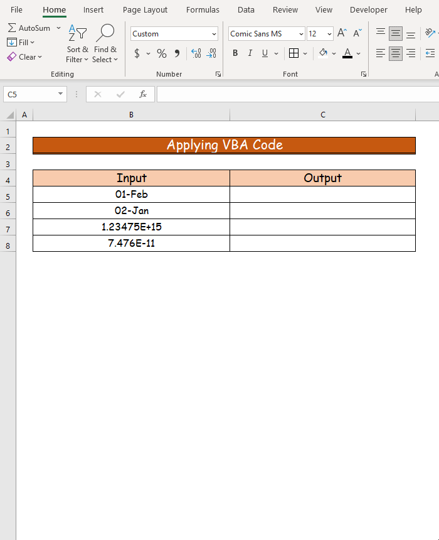Open Find & Select menu
The height and width of the screenshot is (540, 439).
point(105,44)
